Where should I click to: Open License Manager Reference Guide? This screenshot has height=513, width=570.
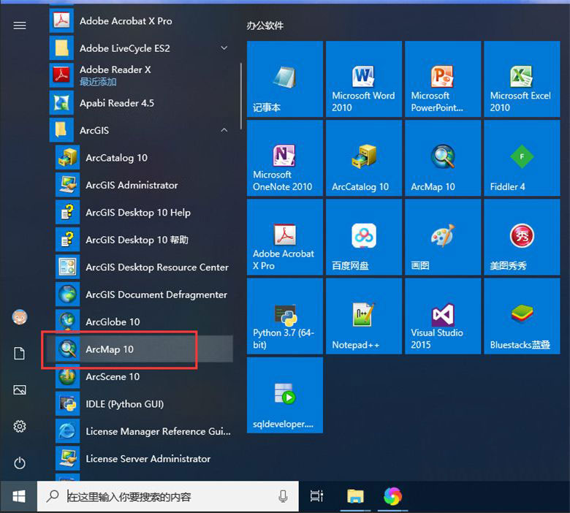[144, 431]
